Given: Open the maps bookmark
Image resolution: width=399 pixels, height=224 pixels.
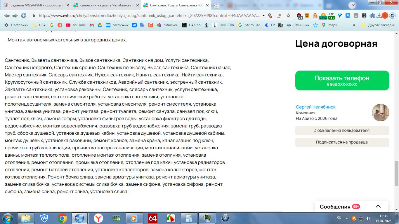Looking at the screenshot, I should click(329, 25).
